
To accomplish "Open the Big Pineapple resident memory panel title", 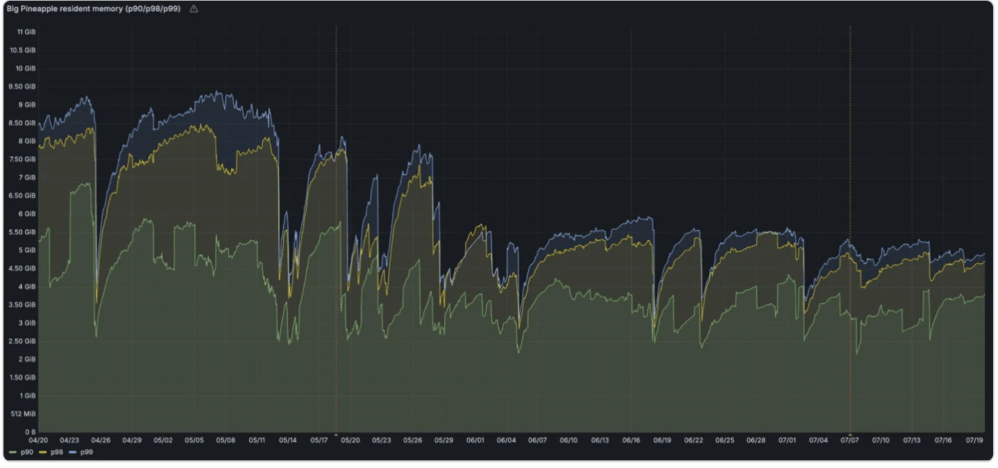I will (94, 9).
